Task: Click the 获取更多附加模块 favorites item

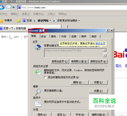Action: pos(65,20)
